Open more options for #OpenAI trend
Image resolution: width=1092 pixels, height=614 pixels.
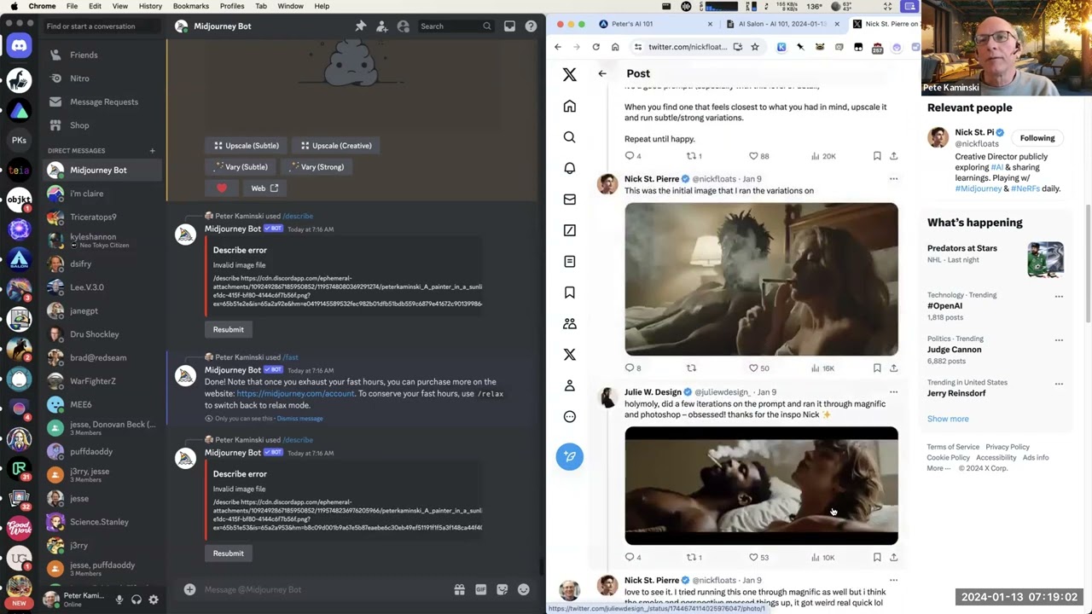[1059, 297]
